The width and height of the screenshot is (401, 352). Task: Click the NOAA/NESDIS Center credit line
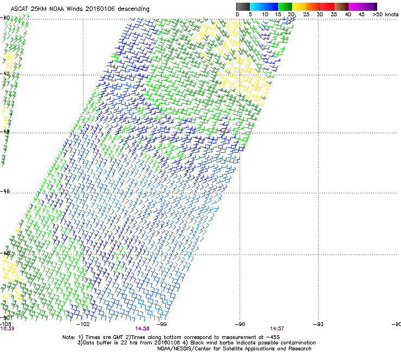tap(234, 349)
